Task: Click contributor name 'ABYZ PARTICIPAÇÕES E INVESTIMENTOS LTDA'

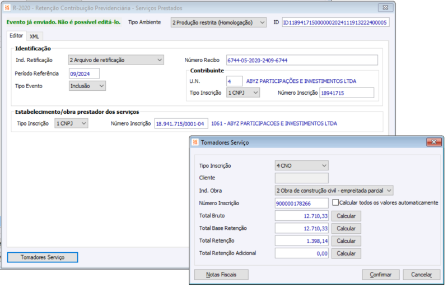Action: pyautogui.click(x=301, y=81)
